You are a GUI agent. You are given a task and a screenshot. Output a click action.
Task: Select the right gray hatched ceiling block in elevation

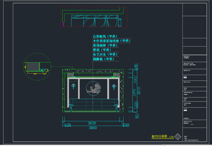tap(117, 75)
